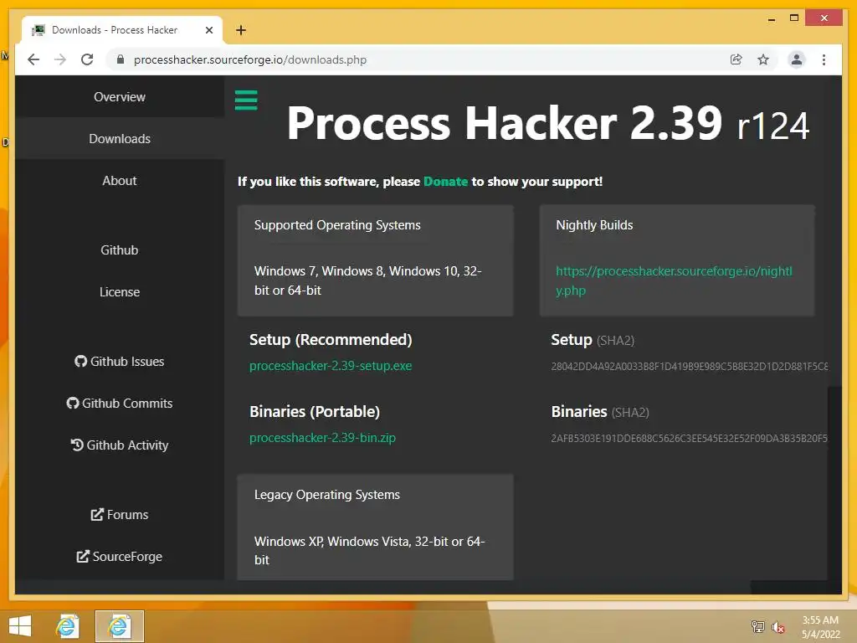857x643 pixels.
Task: Open the nightly builds URL link
Action: (674, 280)
